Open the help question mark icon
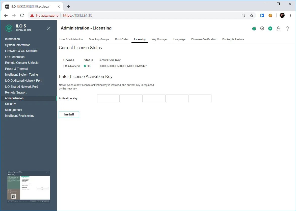 click(x=287, y=28)
